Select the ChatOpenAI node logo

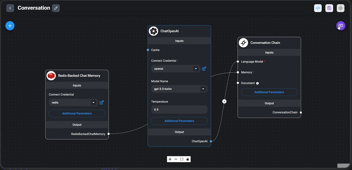click(x=153, y=31)
